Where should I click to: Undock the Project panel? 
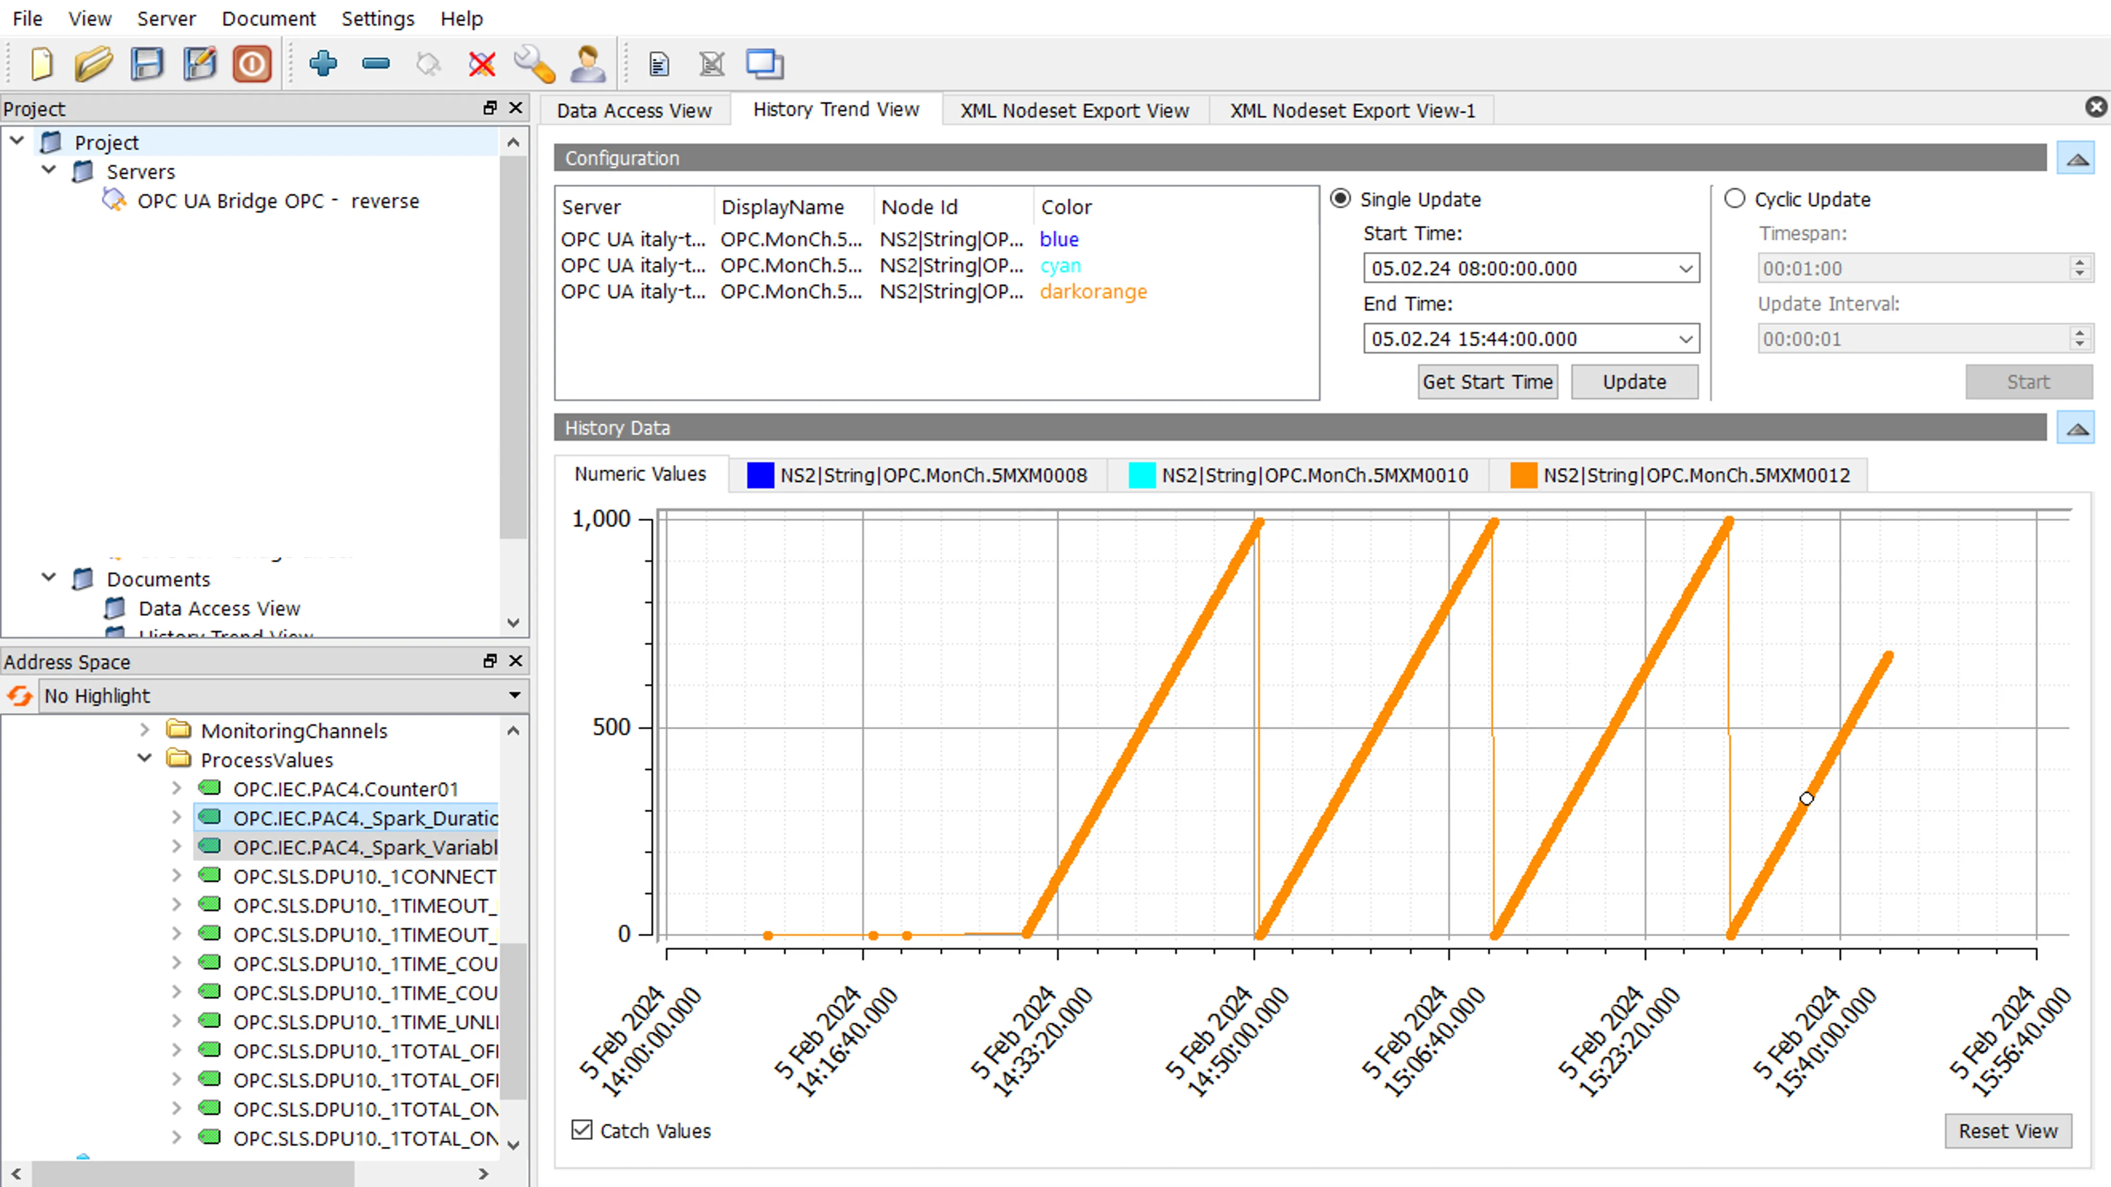tap(490, 107)
